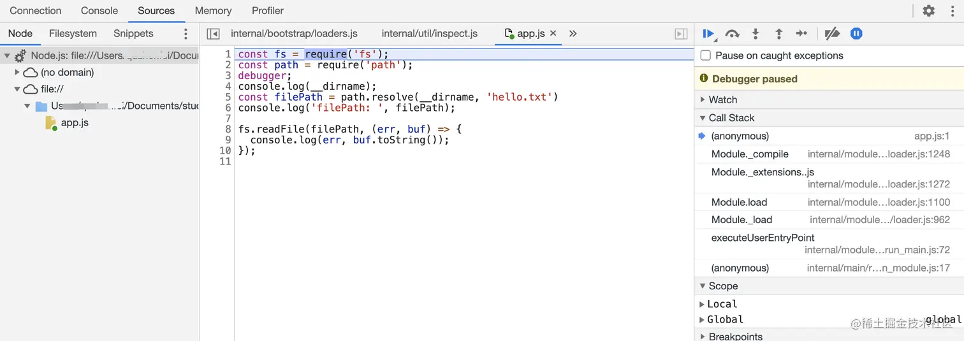Click 'hello.txt' string in code
Screen dimensions: 964x341
pos(519,97)
